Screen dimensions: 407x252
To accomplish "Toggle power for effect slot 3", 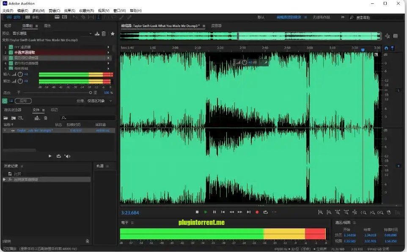I will [x=11, y=58].
